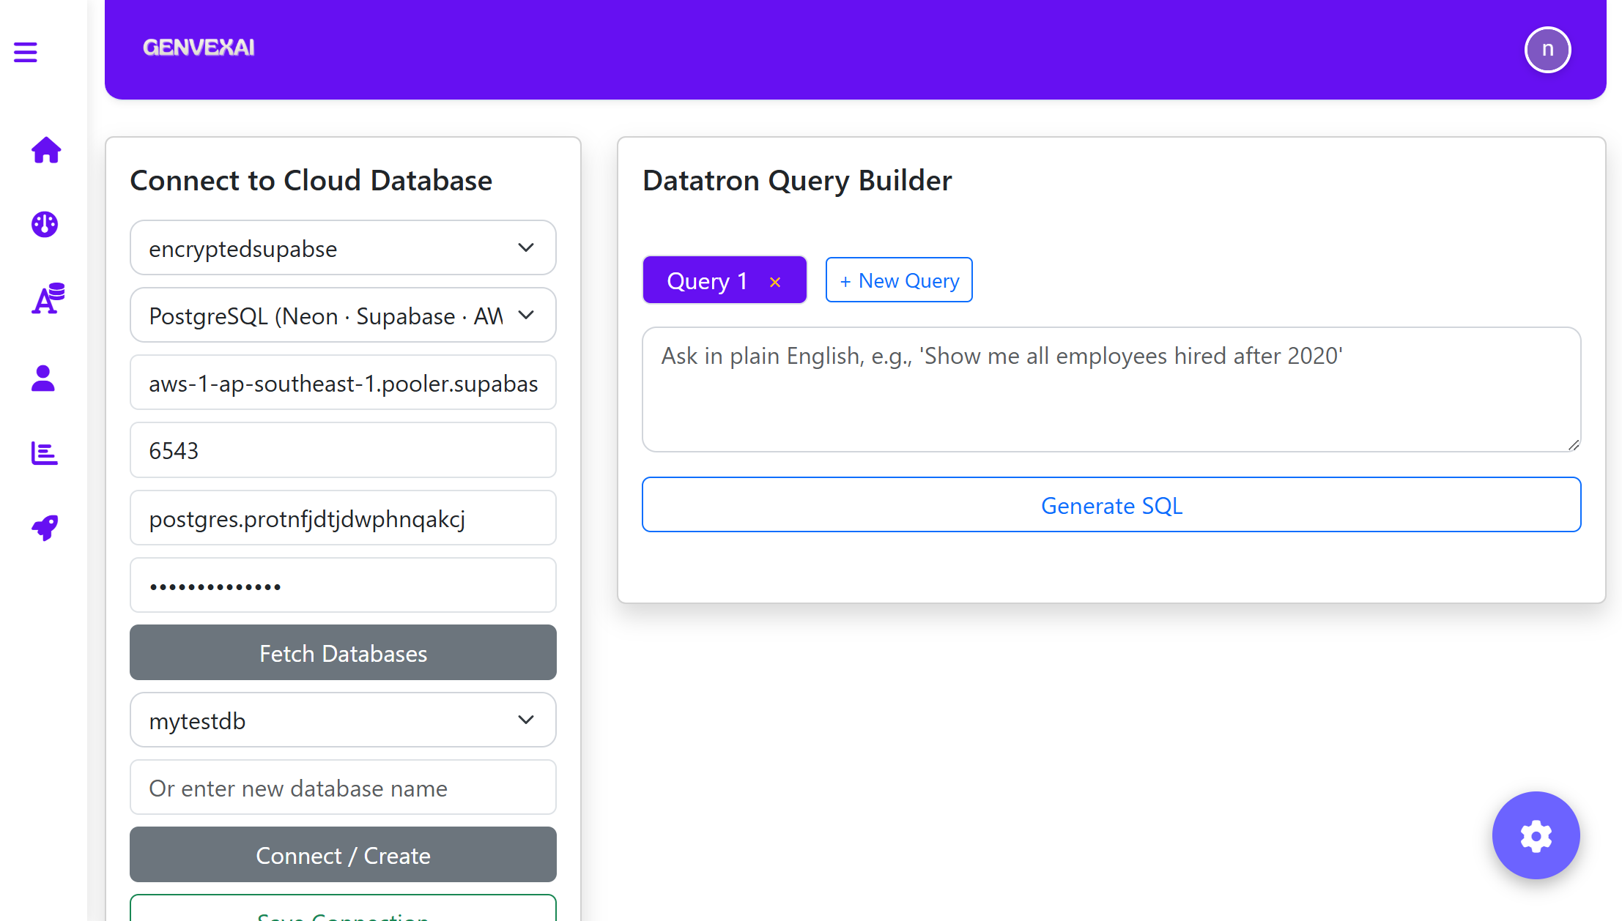Click the port field showing 6543
The width and height of the screenshot is (1622, 921).
click(343, 450)
